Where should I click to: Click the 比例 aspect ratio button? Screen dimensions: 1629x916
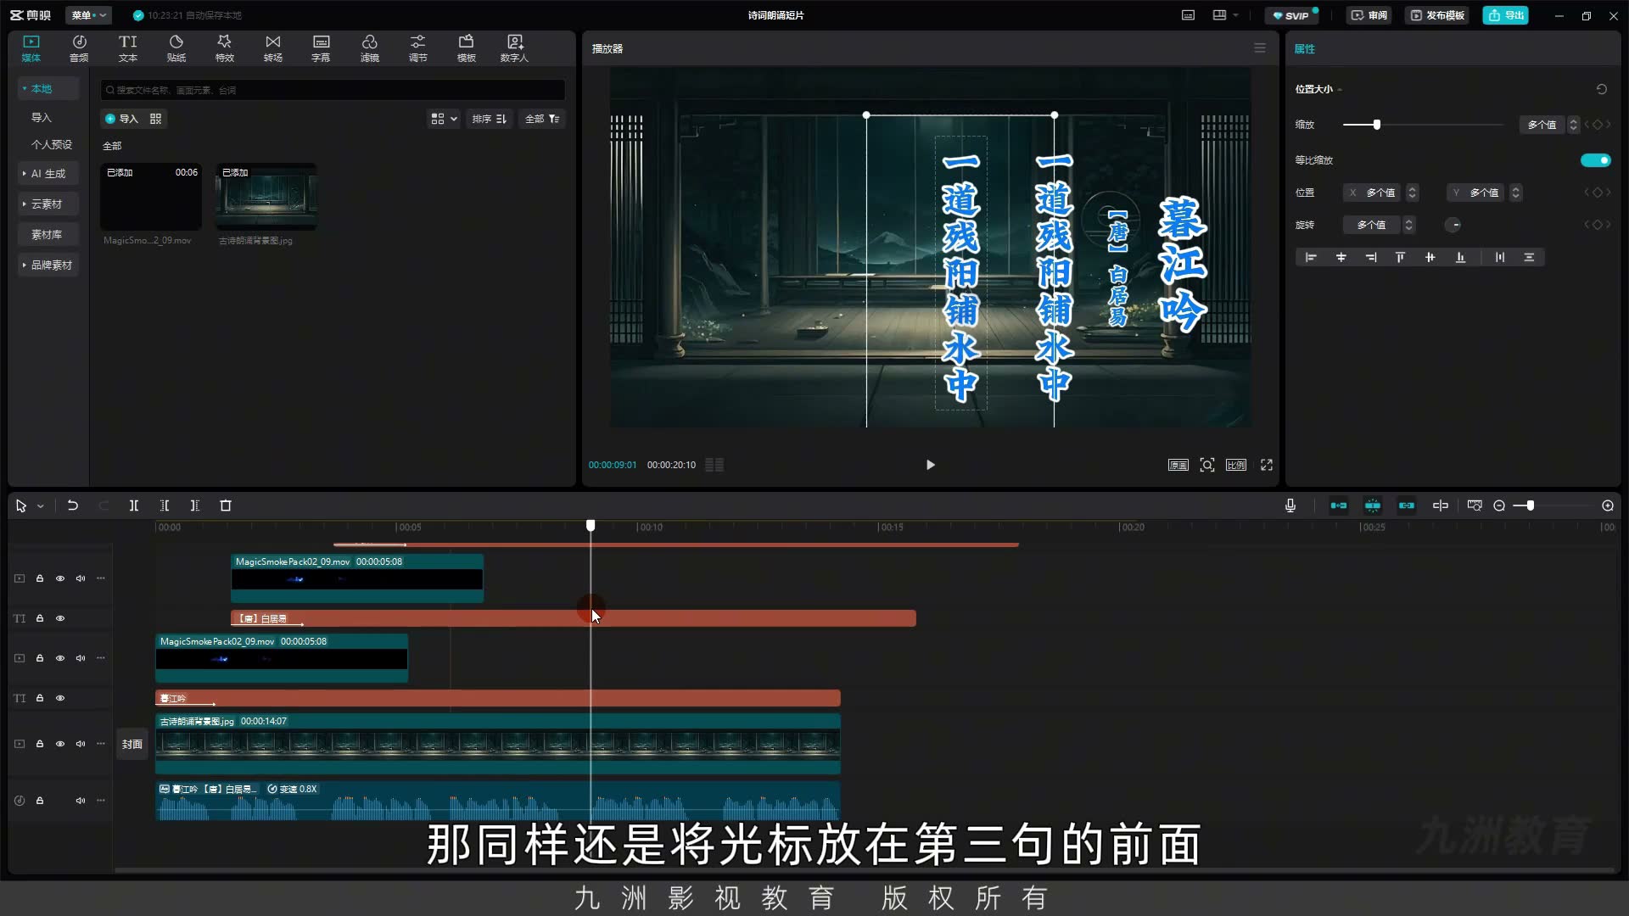click(x=1236, y=465)
